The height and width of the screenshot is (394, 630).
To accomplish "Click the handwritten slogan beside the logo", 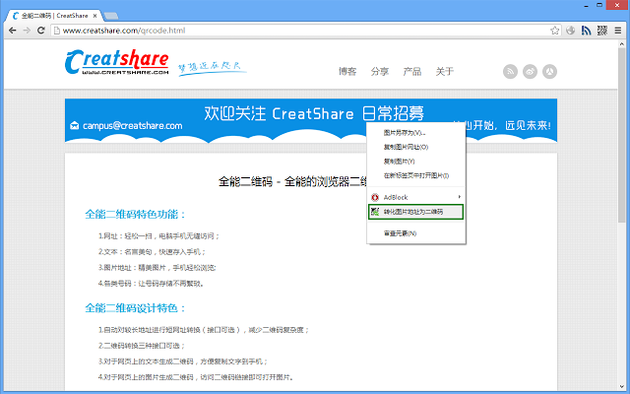I will coord(211,68).
